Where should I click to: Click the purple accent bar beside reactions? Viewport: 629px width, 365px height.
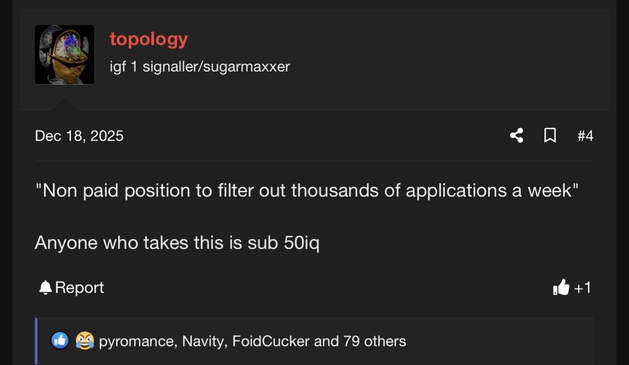[x=36, y=341]
